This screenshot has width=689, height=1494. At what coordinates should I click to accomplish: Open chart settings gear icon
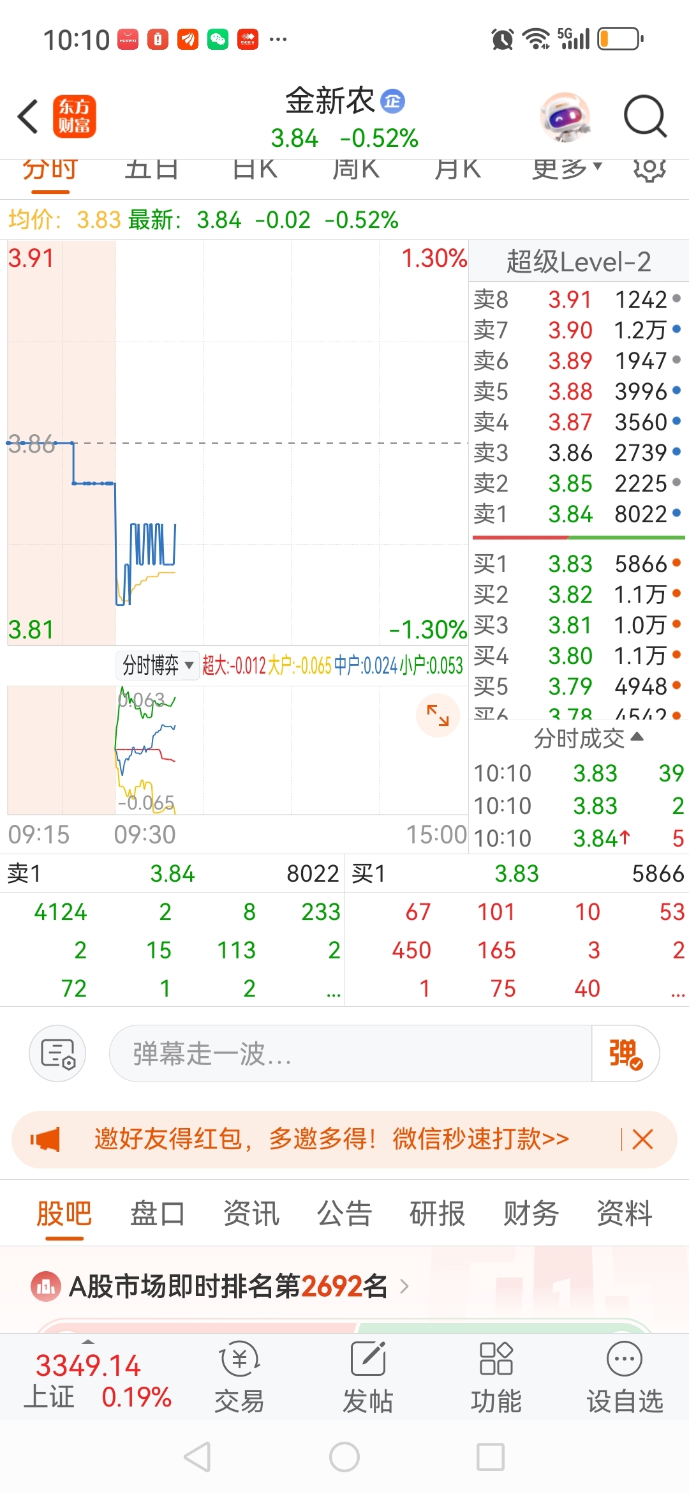[649, 170]
